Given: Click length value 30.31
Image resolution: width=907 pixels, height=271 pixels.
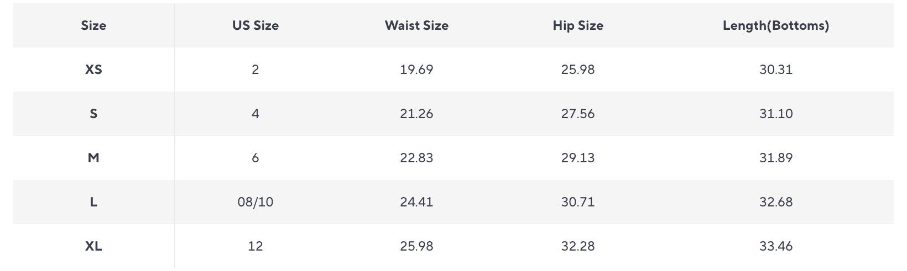Looking at the screenshot, I should [x=776, y=70].
